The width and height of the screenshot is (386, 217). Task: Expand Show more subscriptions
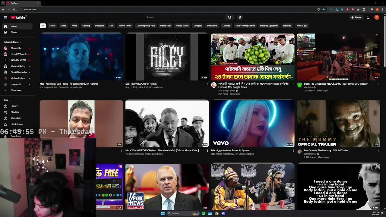17,90
